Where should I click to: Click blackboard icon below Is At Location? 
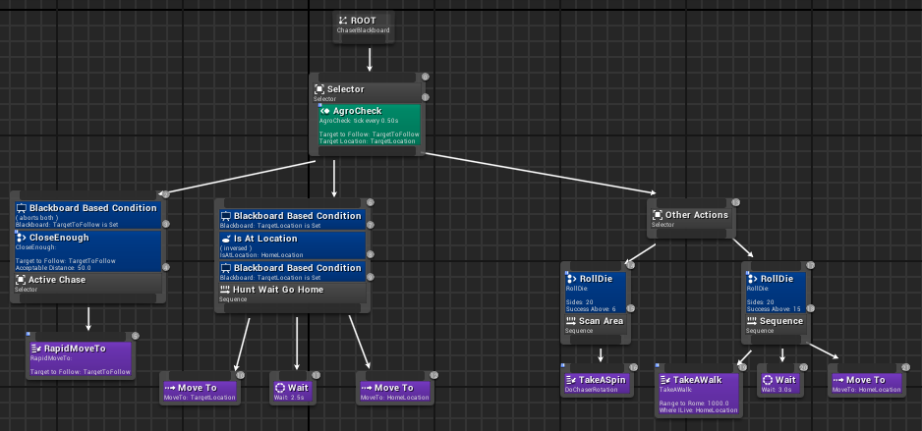coord(226,268)
